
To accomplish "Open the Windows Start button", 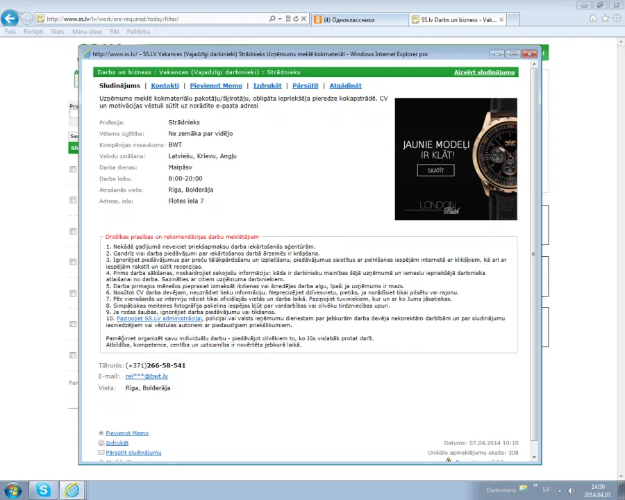I will 13,490.
